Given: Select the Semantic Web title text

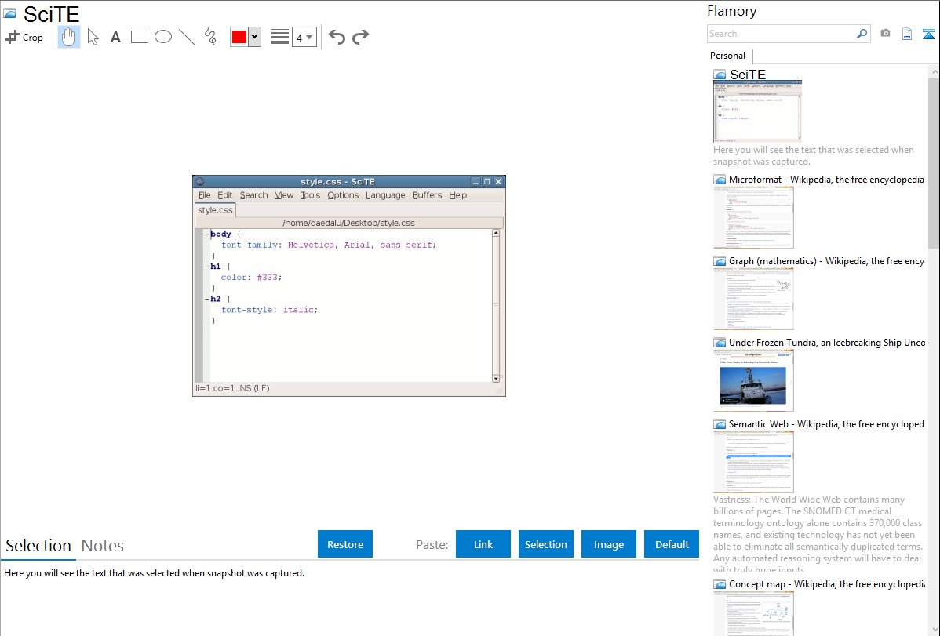Looking at the screenshot, I should click(x=826, y=423).
